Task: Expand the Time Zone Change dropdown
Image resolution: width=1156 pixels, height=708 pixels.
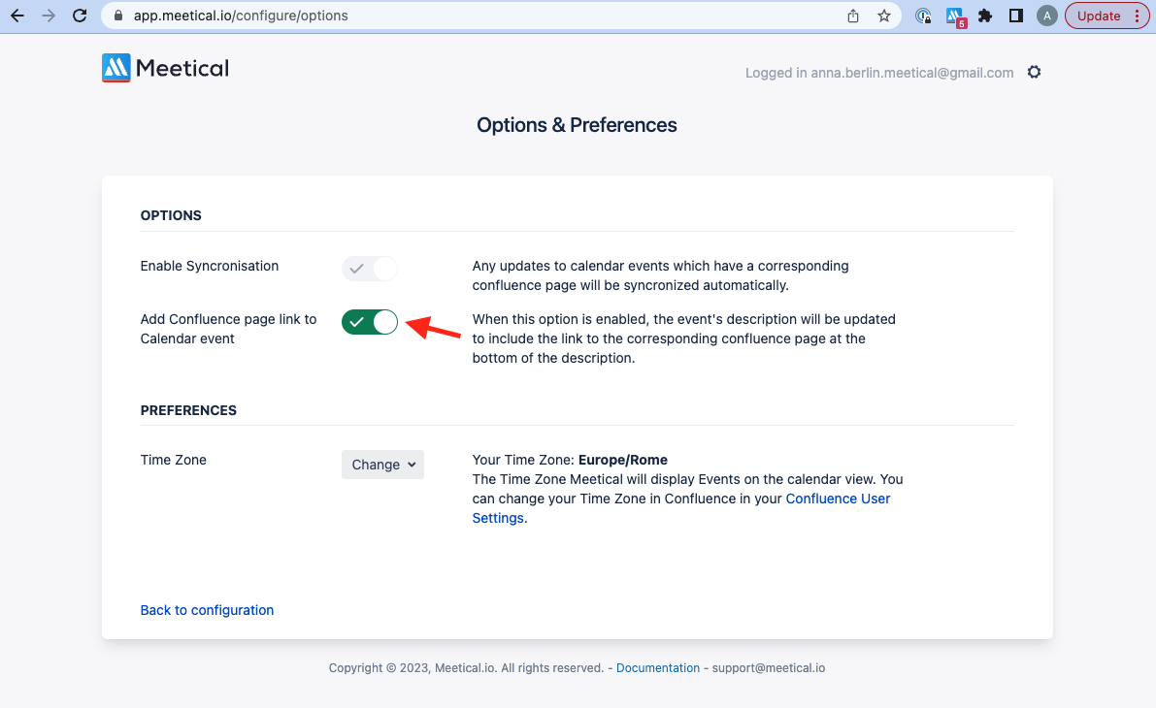Action: tap(382, 465)
